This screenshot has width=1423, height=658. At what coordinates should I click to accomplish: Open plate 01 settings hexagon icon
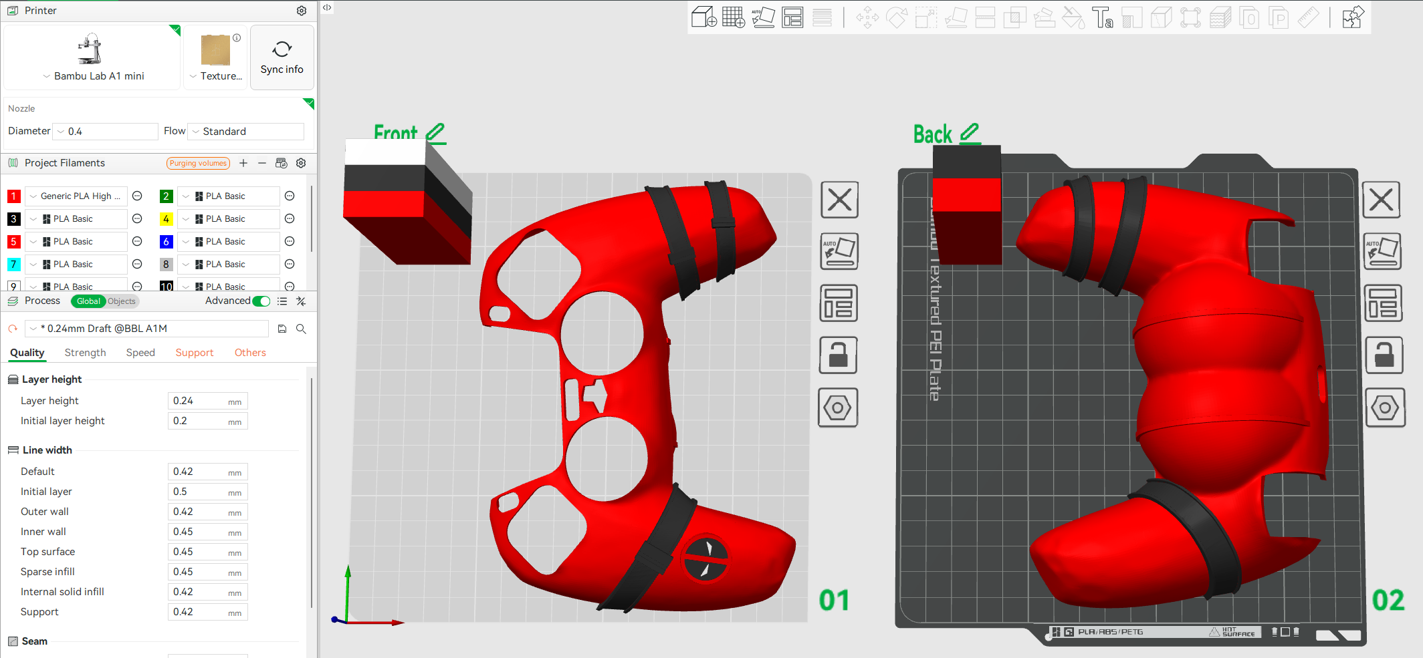[838, 407]
